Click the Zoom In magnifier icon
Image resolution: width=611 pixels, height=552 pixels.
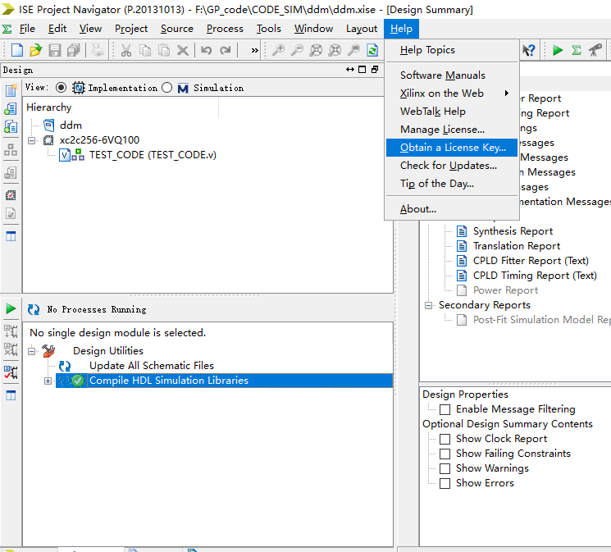pyautogui.click(x=278, y=50)
